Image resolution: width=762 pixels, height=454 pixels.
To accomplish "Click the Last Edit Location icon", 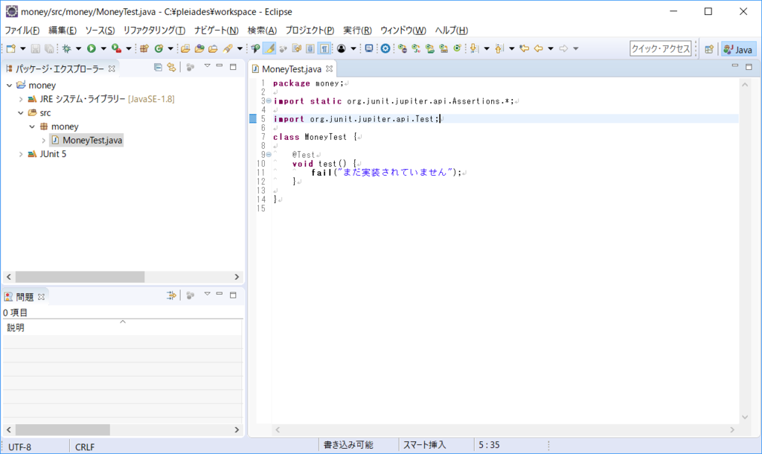I will 524,48.
